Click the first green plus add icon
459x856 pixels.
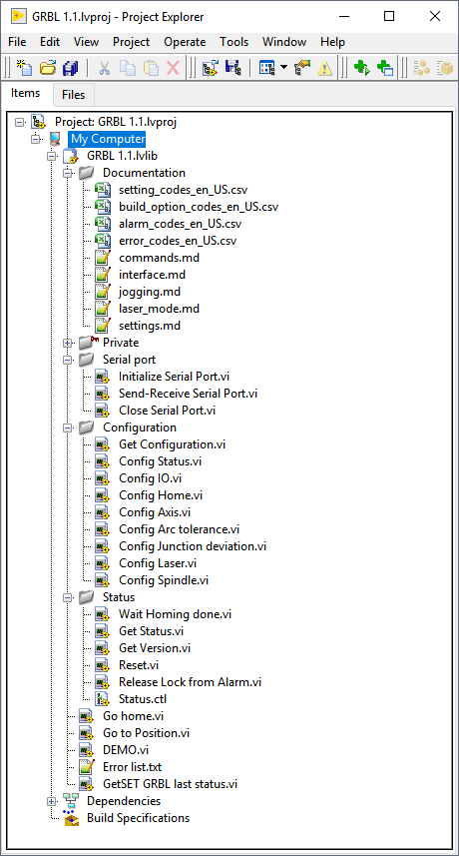[362, 68]
